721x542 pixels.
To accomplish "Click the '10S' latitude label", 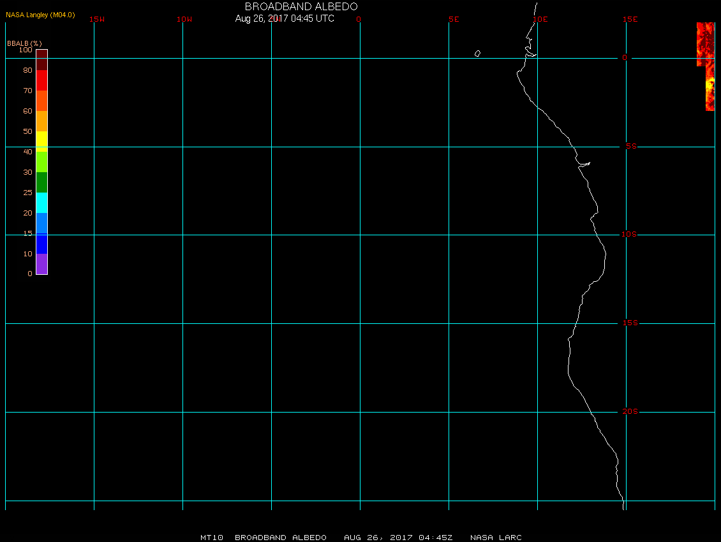I will pyautogui.click(x=629, y=235).
